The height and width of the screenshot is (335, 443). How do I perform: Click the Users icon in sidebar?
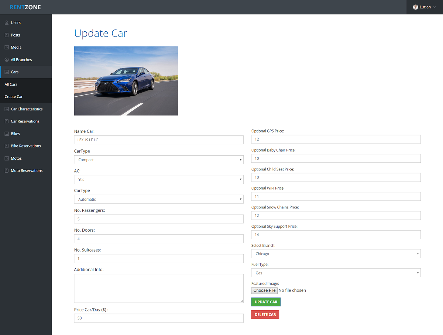pos(7,23)
